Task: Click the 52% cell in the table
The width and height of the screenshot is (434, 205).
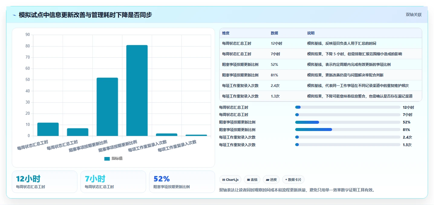Action: coord(274,65)
